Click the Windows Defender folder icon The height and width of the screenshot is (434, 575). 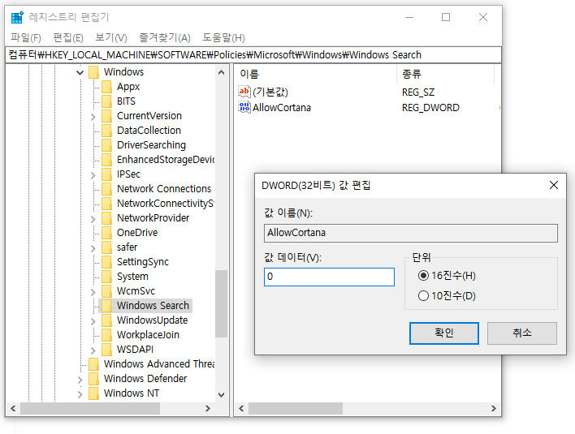coord(94,379)
